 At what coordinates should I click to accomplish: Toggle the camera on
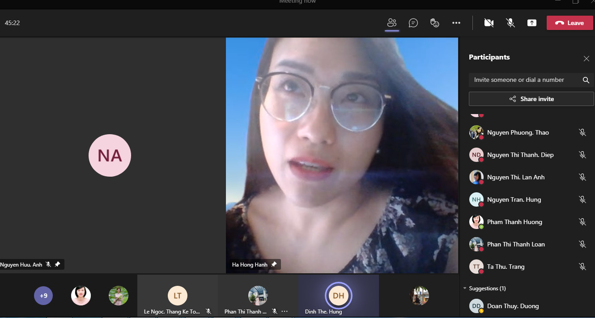pyautogui.click(x=489, y=23)
